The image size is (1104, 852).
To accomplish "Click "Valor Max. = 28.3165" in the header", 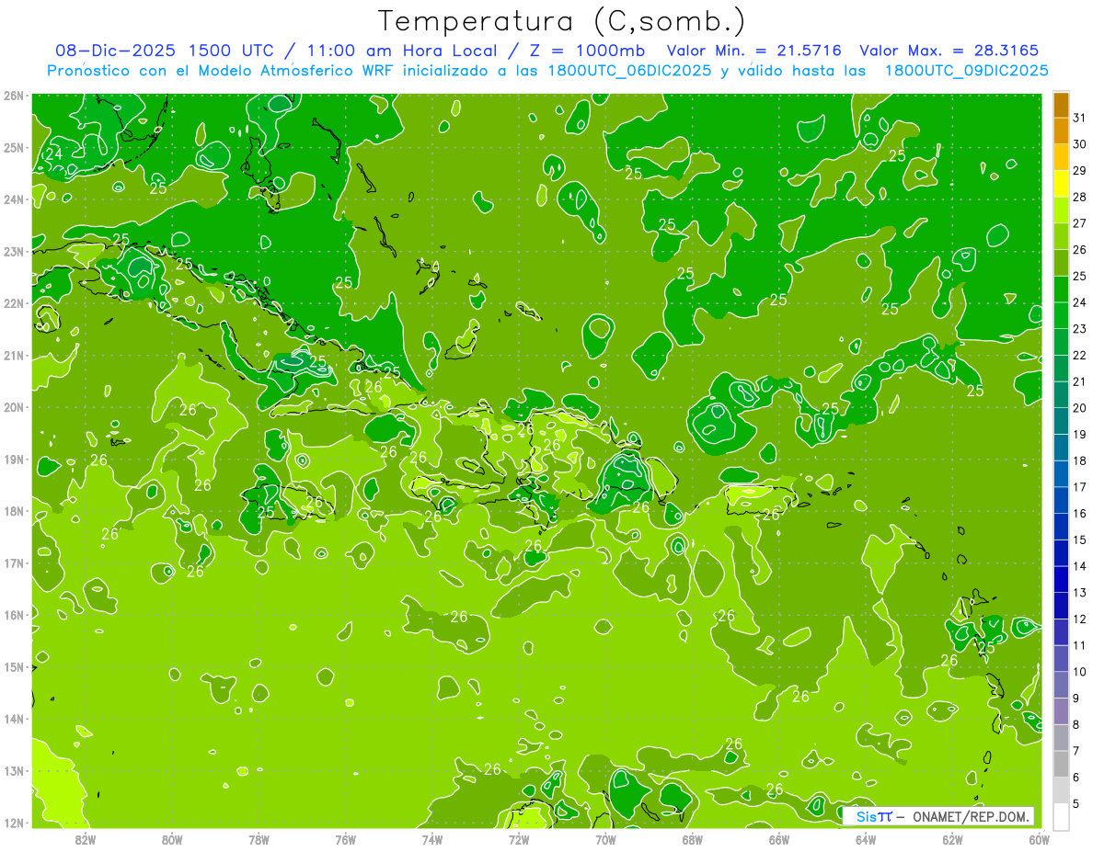I will [x=949, y=51].
